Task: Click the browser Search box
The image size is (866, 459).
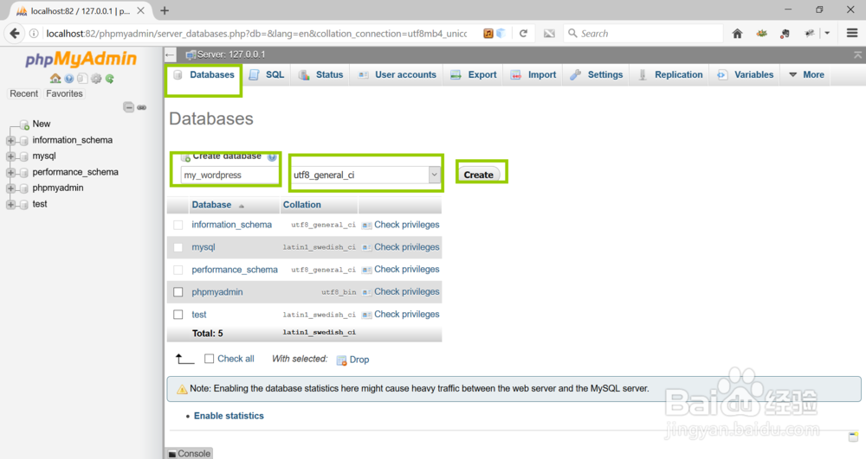Action: pyautogui.click(x=643, y=34)
